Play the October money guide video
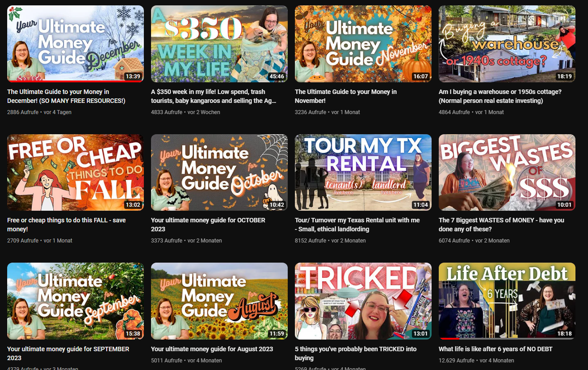 click(x=219, y=172)
